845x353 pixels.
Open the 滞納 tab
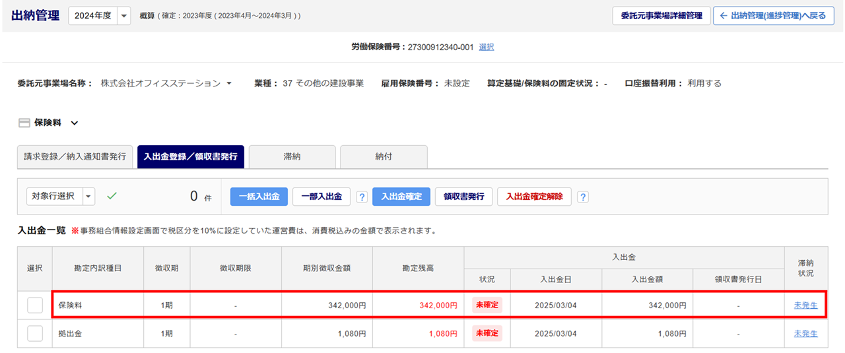pos(292,157)
